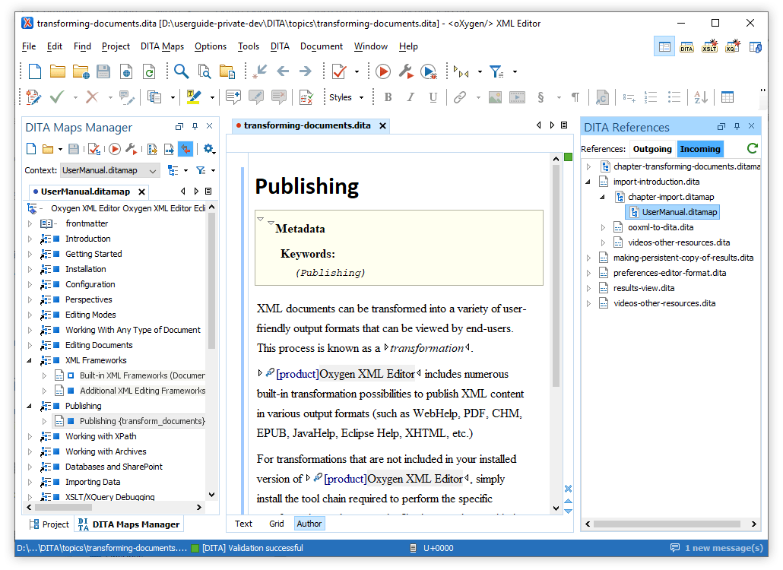Open 1 new message(s) notification
The width and height of the screenshot is (783, 570).
point(717,548)
